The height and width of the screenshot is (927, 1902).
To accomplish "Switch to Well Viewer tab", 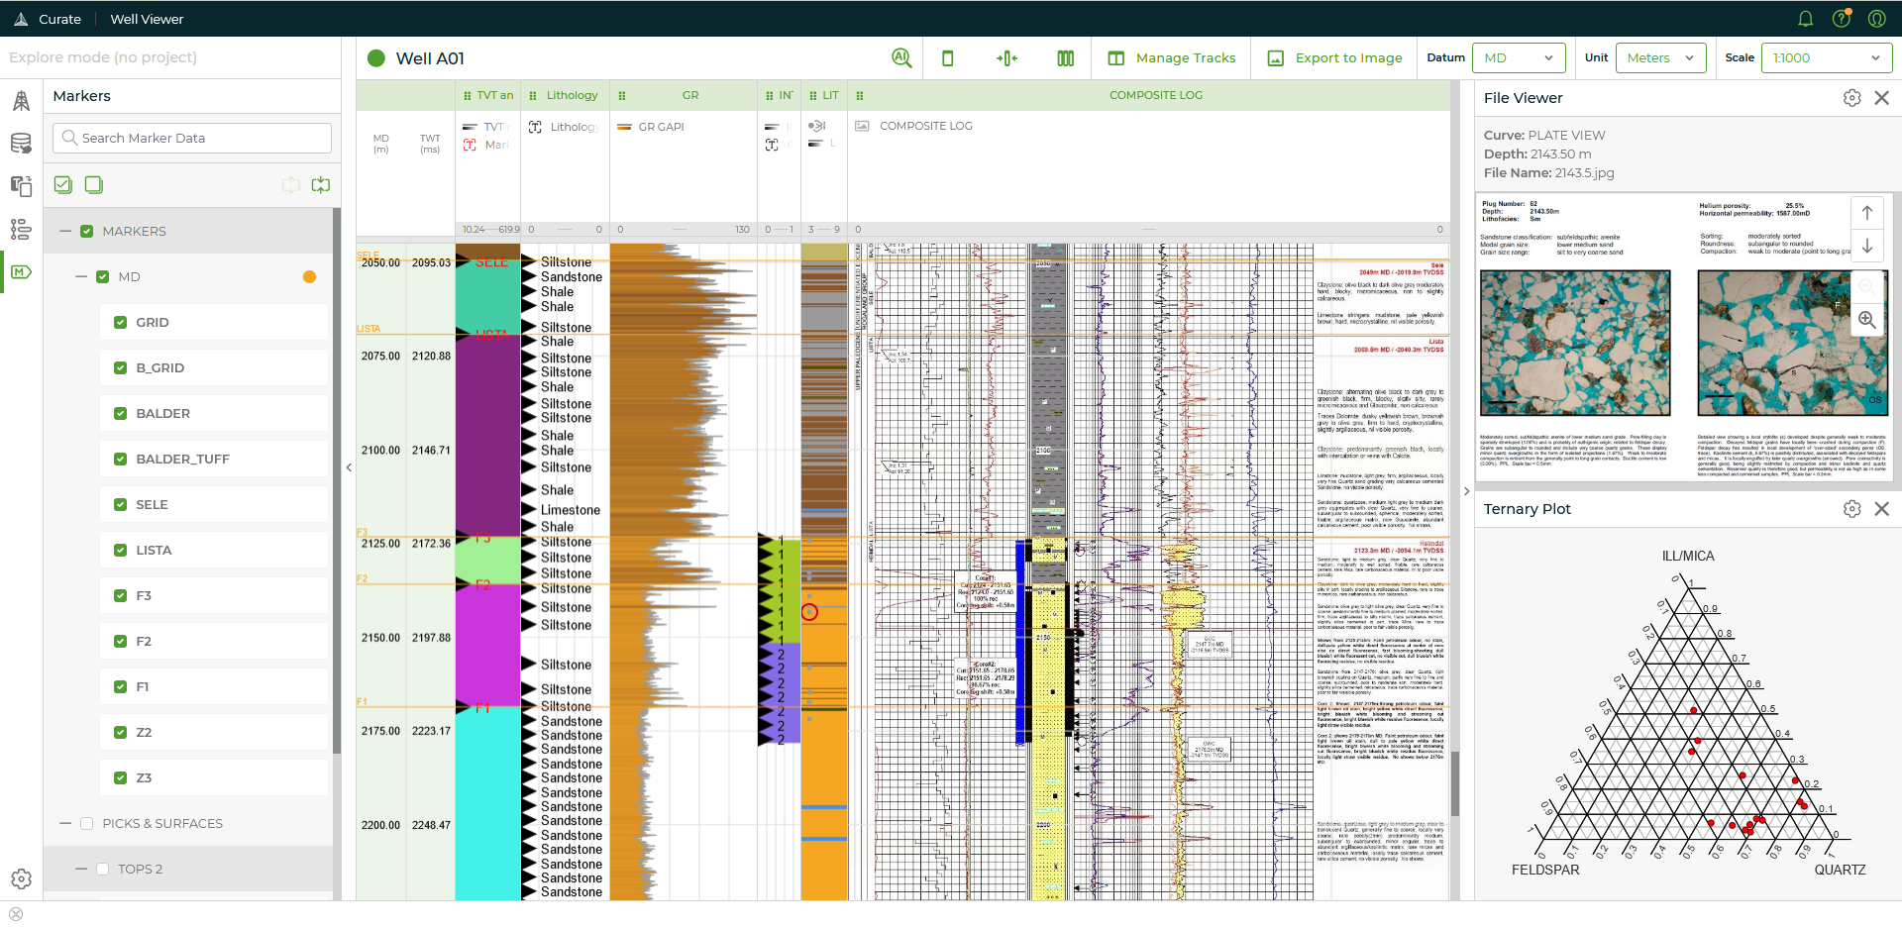I will 147,19.
